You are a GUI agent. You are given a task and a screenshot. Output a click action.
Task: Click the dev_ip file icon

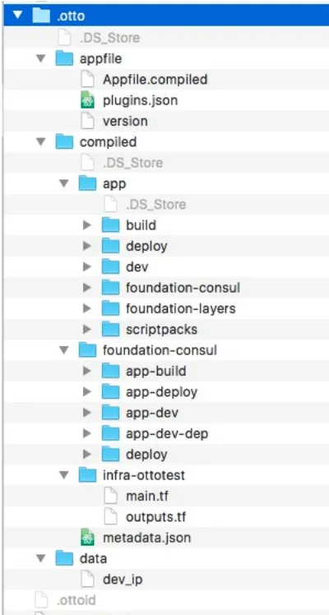click(x=87, y=580)
